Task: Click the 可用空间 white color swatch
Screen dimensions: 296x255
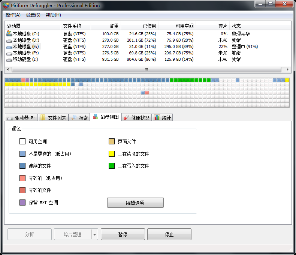Action: (x=22, y=141)
